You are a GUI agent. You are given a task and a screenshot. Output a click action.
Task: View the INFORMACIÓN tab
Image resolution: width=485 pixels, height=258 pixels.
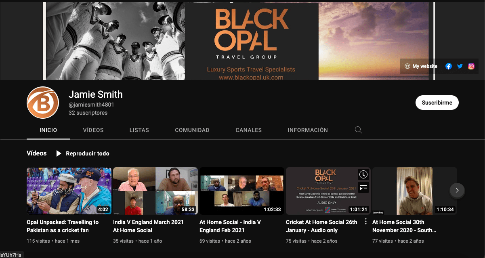coord(308,130)
